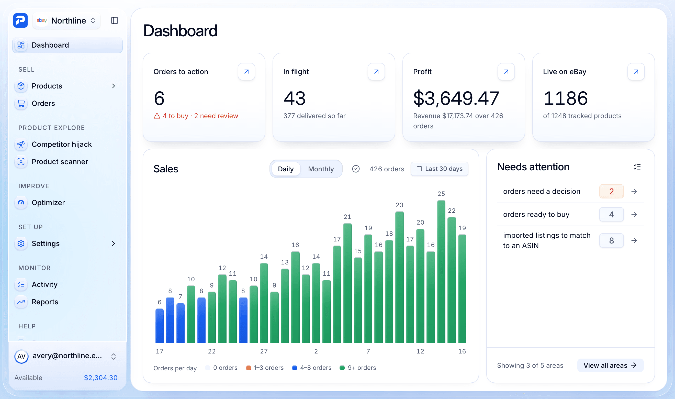Screen dimensions: 675x399
Task: Open the Last 30 days date picker
Action: point(439,169)
